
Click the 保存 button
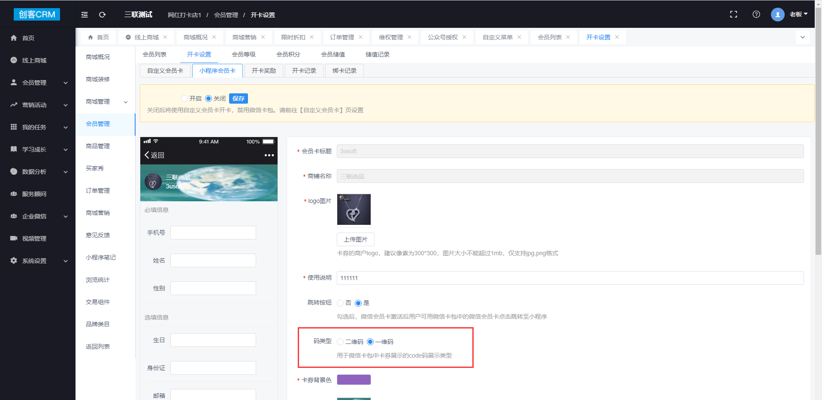point(239,99)
